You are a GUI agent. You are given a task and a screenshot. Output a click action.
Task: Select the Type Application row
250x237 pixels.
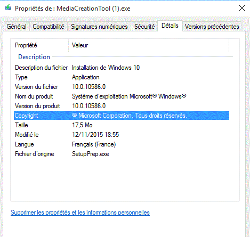tap(122, 77)
